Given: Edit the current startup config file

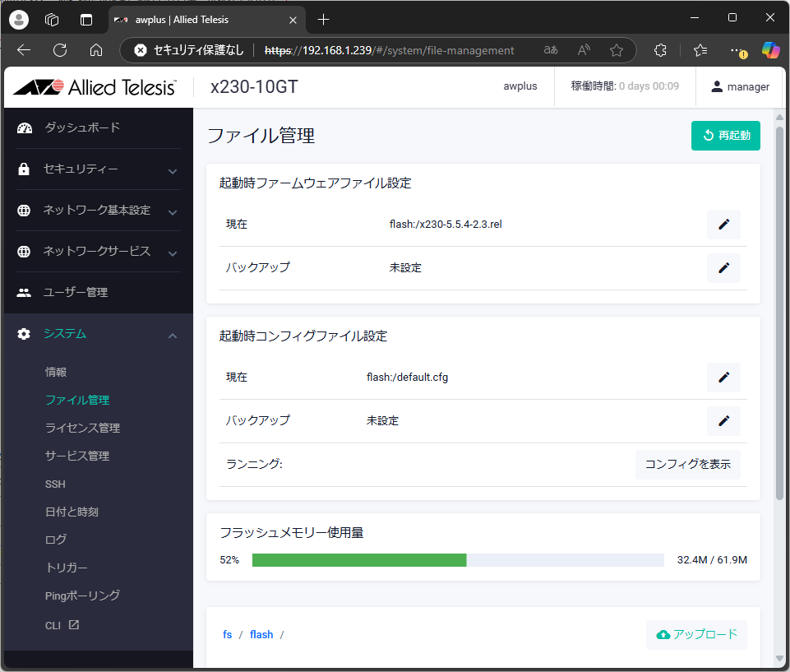Looking at the screenshot, I should pyautogui.click(x=723, y=378).
